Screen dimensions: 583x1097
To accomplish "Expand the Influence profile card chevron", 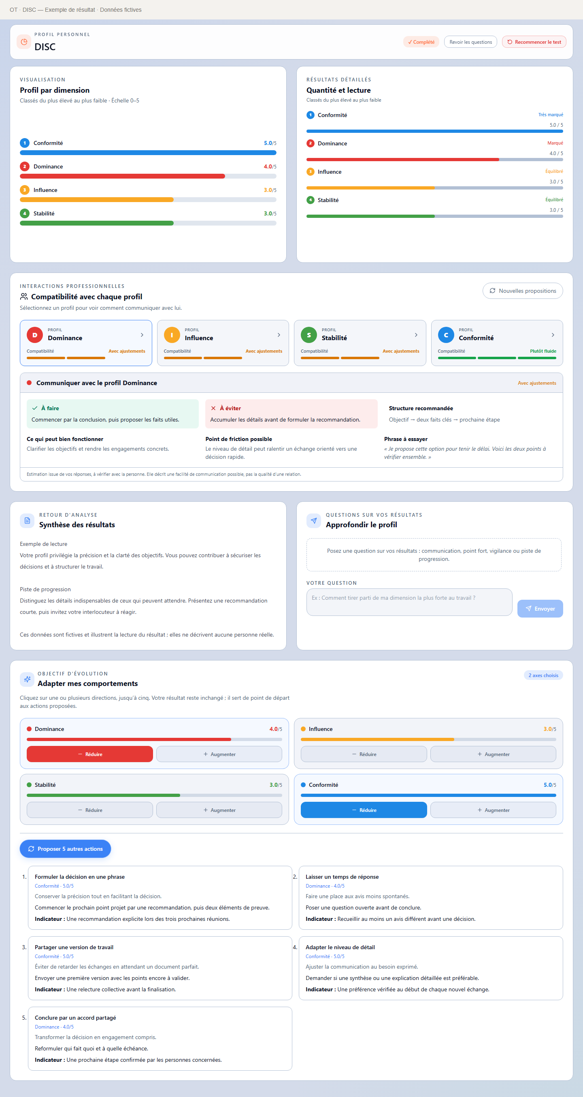I will click(x=279, y=335).
